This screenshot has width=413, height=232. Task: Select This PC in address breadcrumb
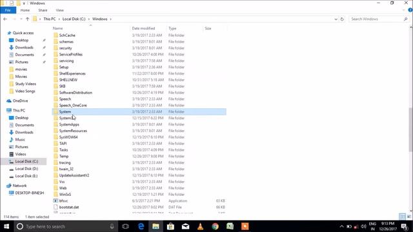[x=50, y=19]
